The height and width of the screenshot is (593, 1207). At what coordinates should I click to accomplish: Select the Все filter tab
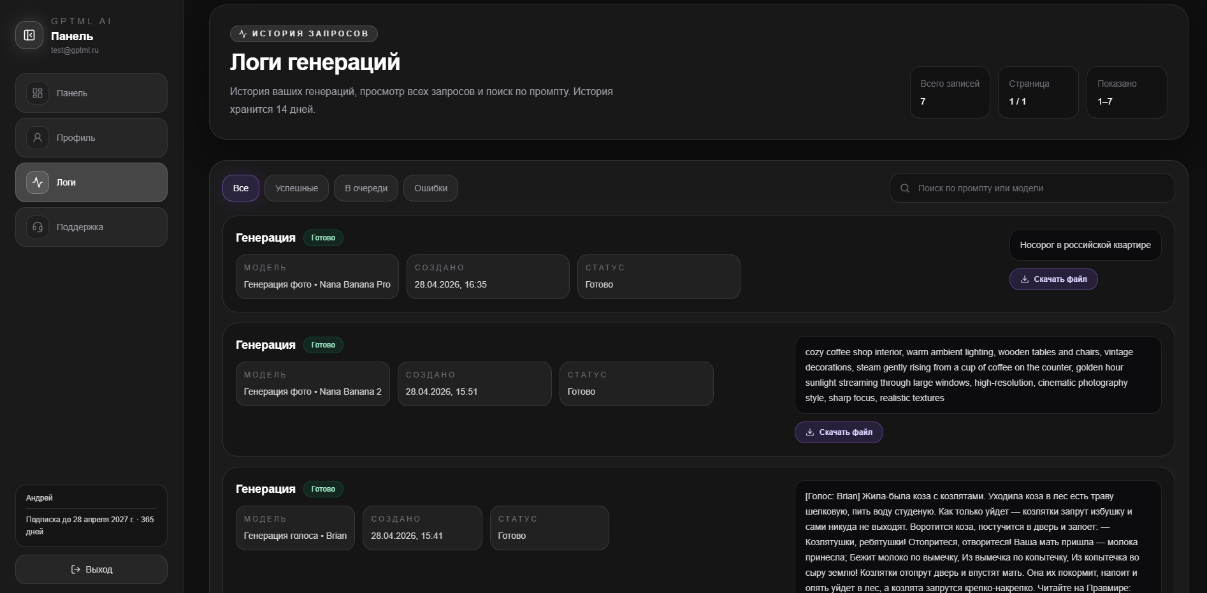tap(241, 188)
